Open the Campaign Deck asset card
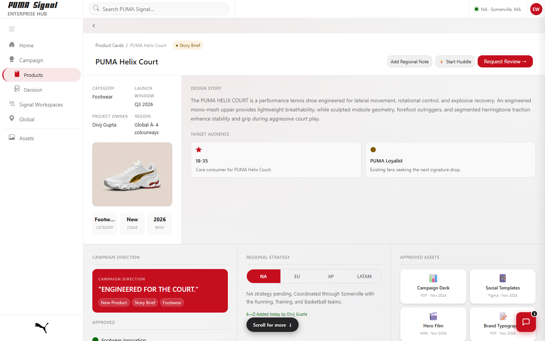The image size is (545, 341). 433,286
